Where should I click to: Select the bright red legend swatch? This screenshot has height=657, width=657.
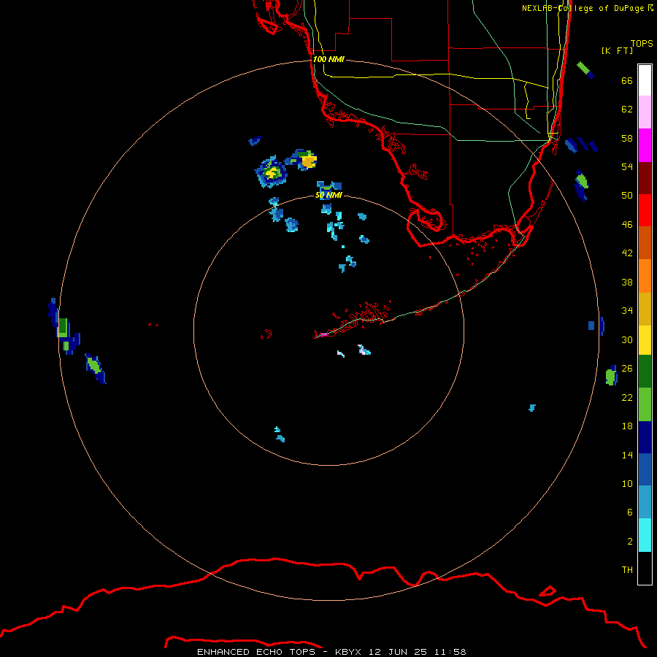(645, 210)
